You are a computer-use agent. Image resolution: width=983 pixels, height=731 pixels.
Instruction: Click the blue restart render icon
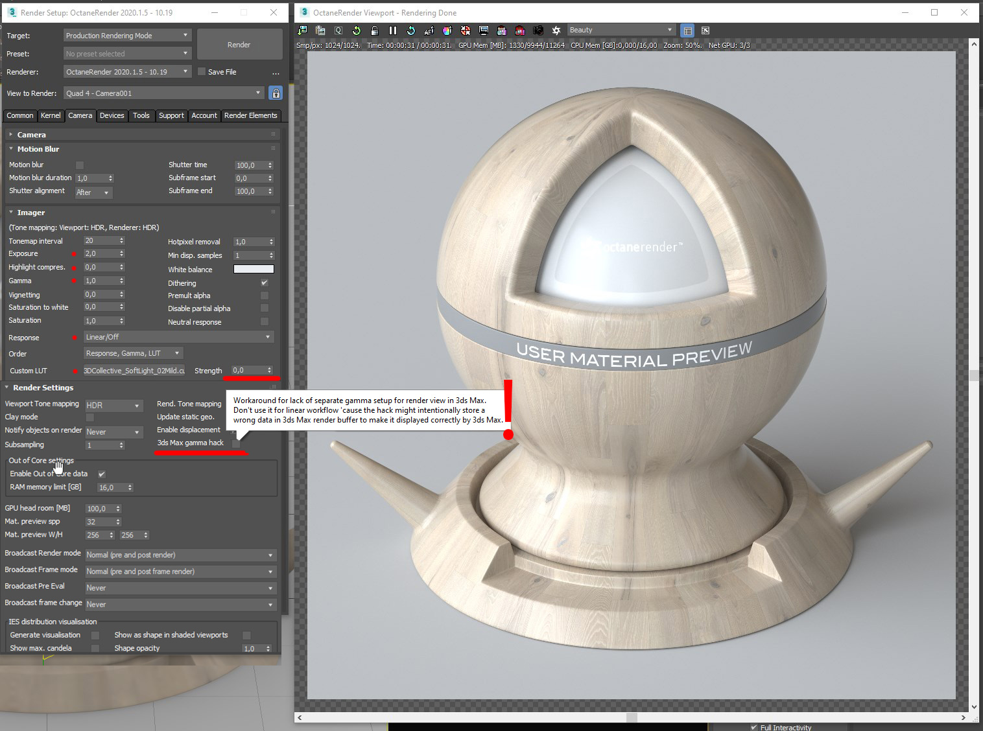pos(411,30)
